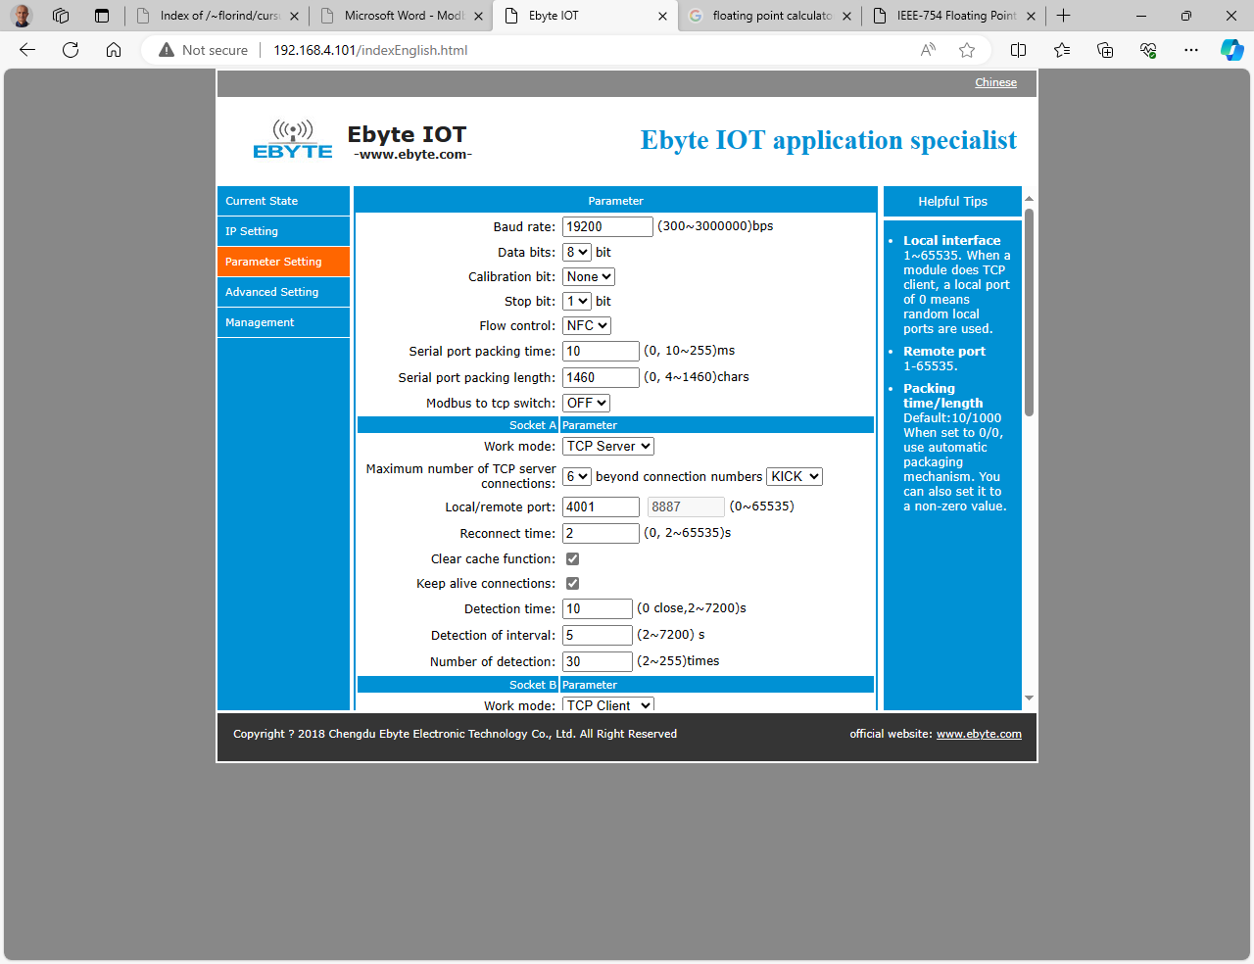The image size is (1254, 964).
Task: Click the Helpful Tips scroll down arrow
Action: (x=1029, y=698)
